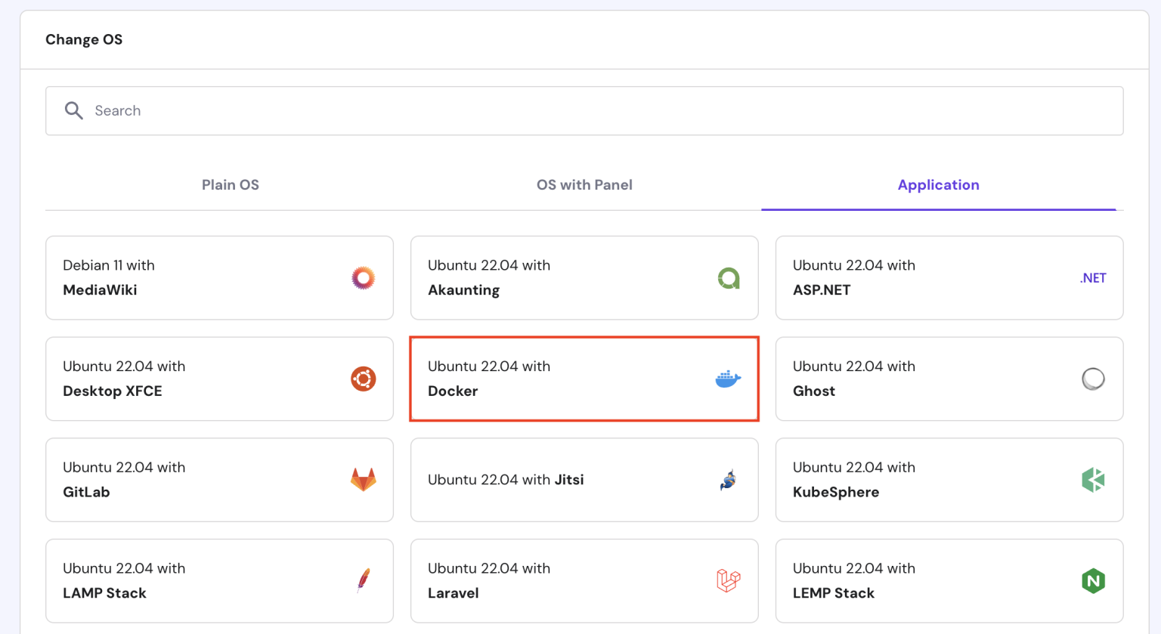
Task: Click the .NET label on ASP.NET card
Action: (x=1092, y=278)
